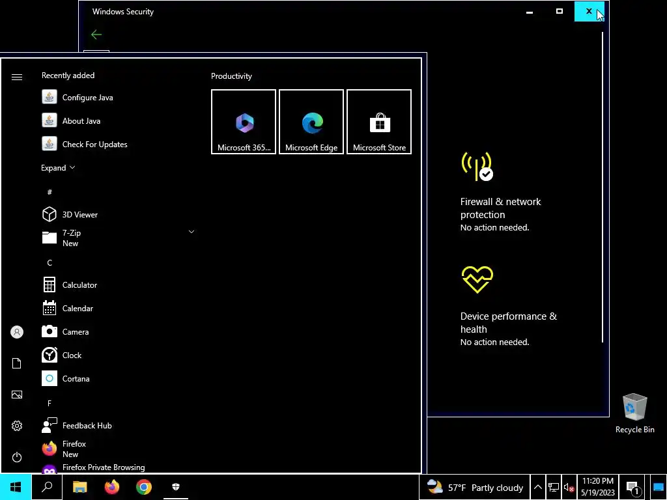Viewport: 667px width, 500px height.
Task: Expand the Start menu hamburger navigation
Action: coord(17,77)
